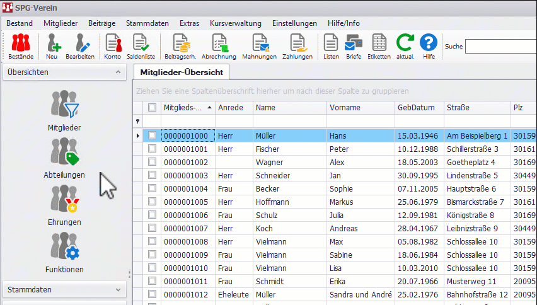Viewport: 537px width, 305px height.
Task: Expand the Stammdaten sidebar section
Action: pyautogui.click(x=117, y=290)
